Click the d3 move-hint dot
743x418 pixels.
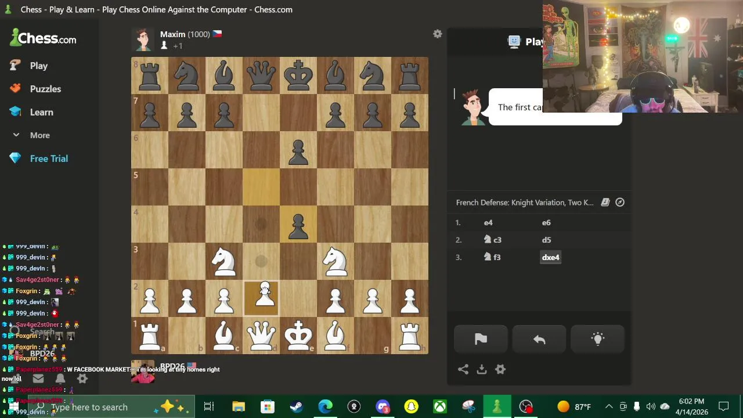(x=261, y=261)
